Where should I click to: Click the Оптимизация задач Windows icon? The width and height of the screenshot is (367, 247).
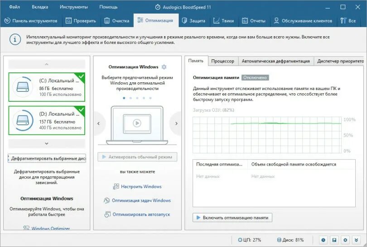coord(107,200)
